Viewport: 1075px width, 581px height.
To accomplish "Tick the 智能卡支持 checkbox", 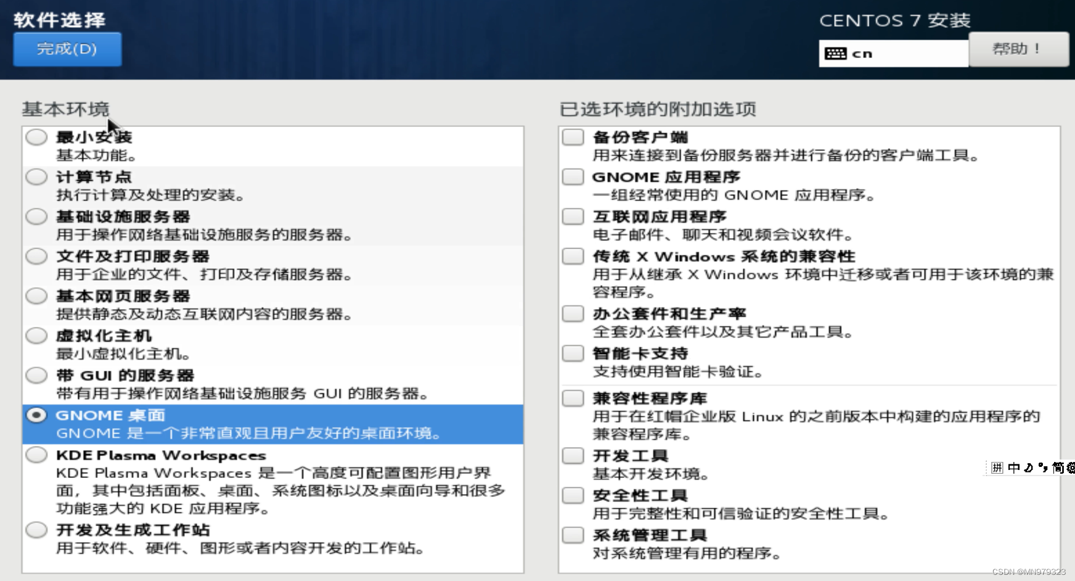I will pos(573,353).
